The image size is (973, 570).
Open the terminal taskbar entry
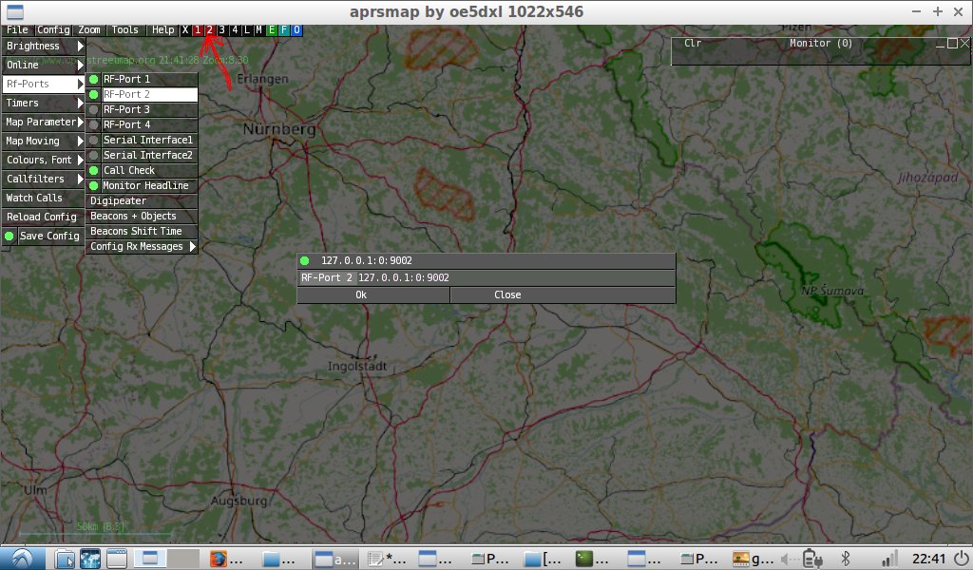594,559
